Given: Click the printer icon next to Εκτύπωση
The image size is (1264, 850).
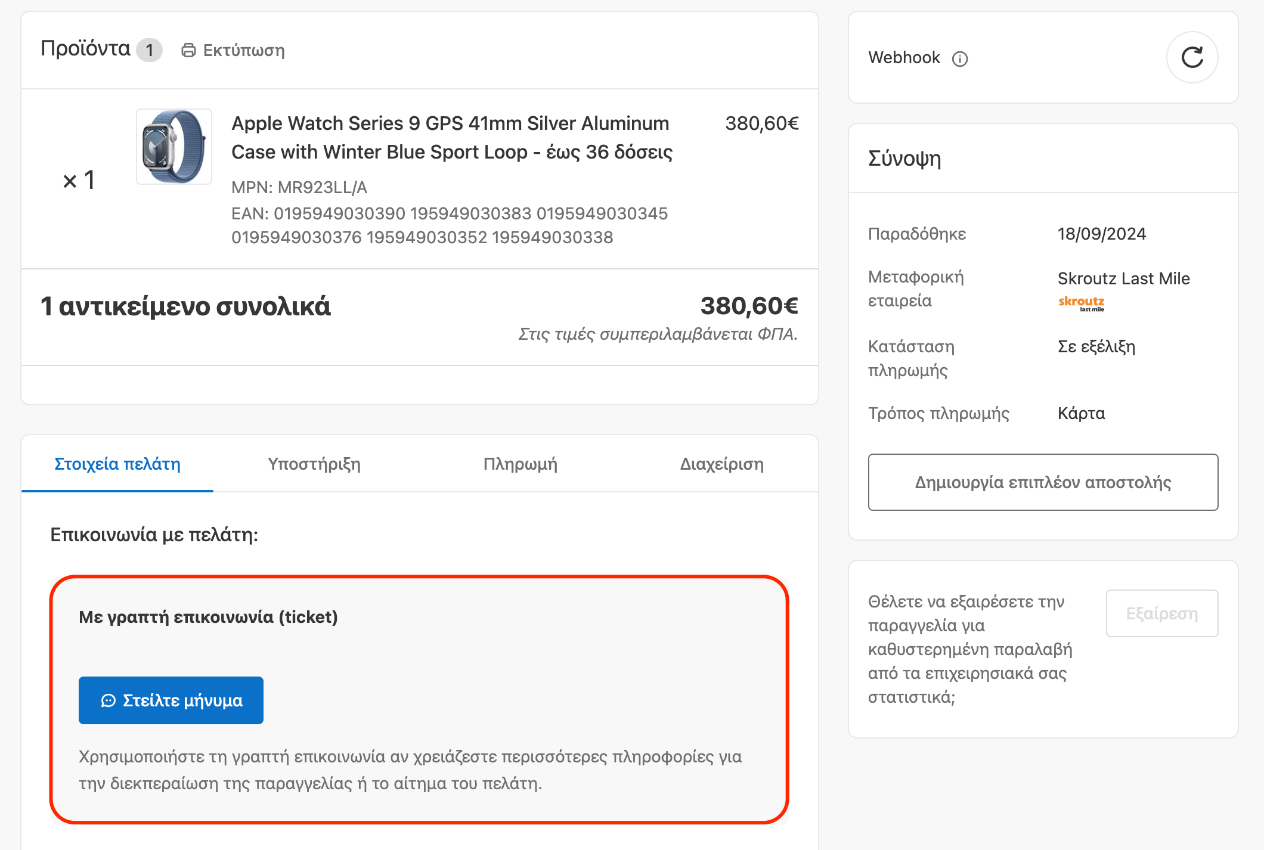Looking at the screenshot, I should pos(188,50).
